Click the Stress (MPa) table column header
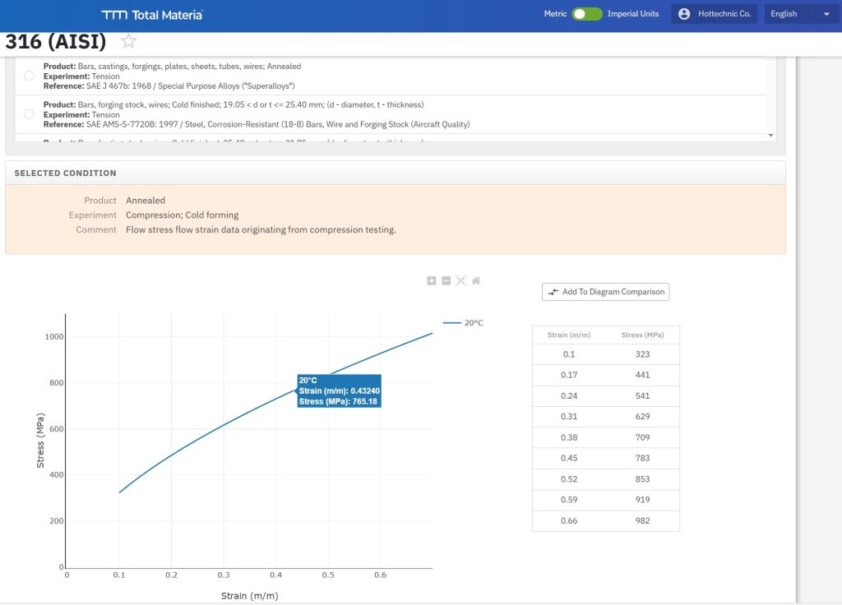The height and width of the screenshot is (605, 842). 642,335
